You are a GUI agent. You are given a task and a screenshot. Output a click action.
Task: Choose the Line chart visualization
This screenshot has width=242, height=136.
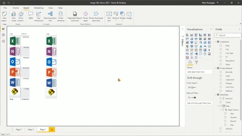click(187, 39)
